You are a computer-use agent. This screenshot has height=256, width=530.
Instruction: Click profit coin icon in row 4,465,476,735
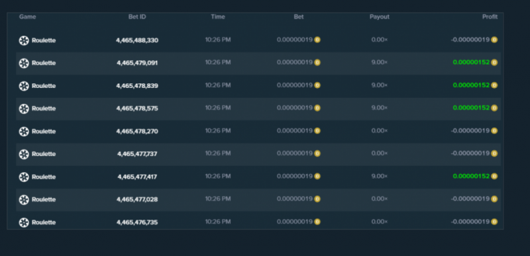[494, 222]
